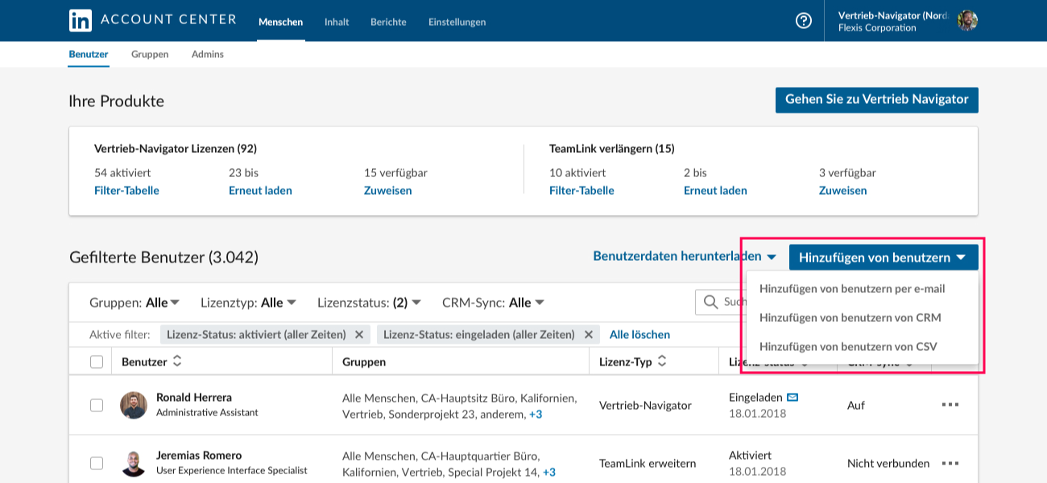Expand the Lizenztyp: Alle filter dropdown

pos(249,303)
